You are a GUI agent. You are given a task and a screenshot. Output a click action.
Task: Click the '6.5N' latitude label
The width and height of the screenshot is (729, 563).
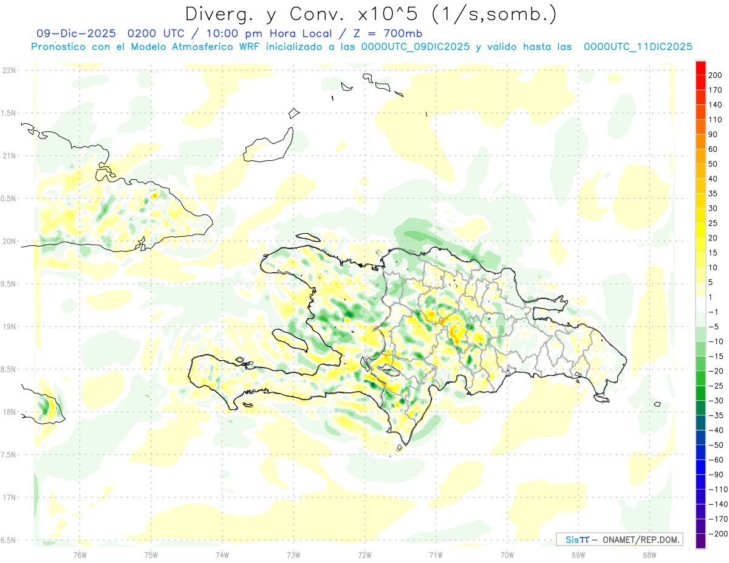[x=9, y=540]
